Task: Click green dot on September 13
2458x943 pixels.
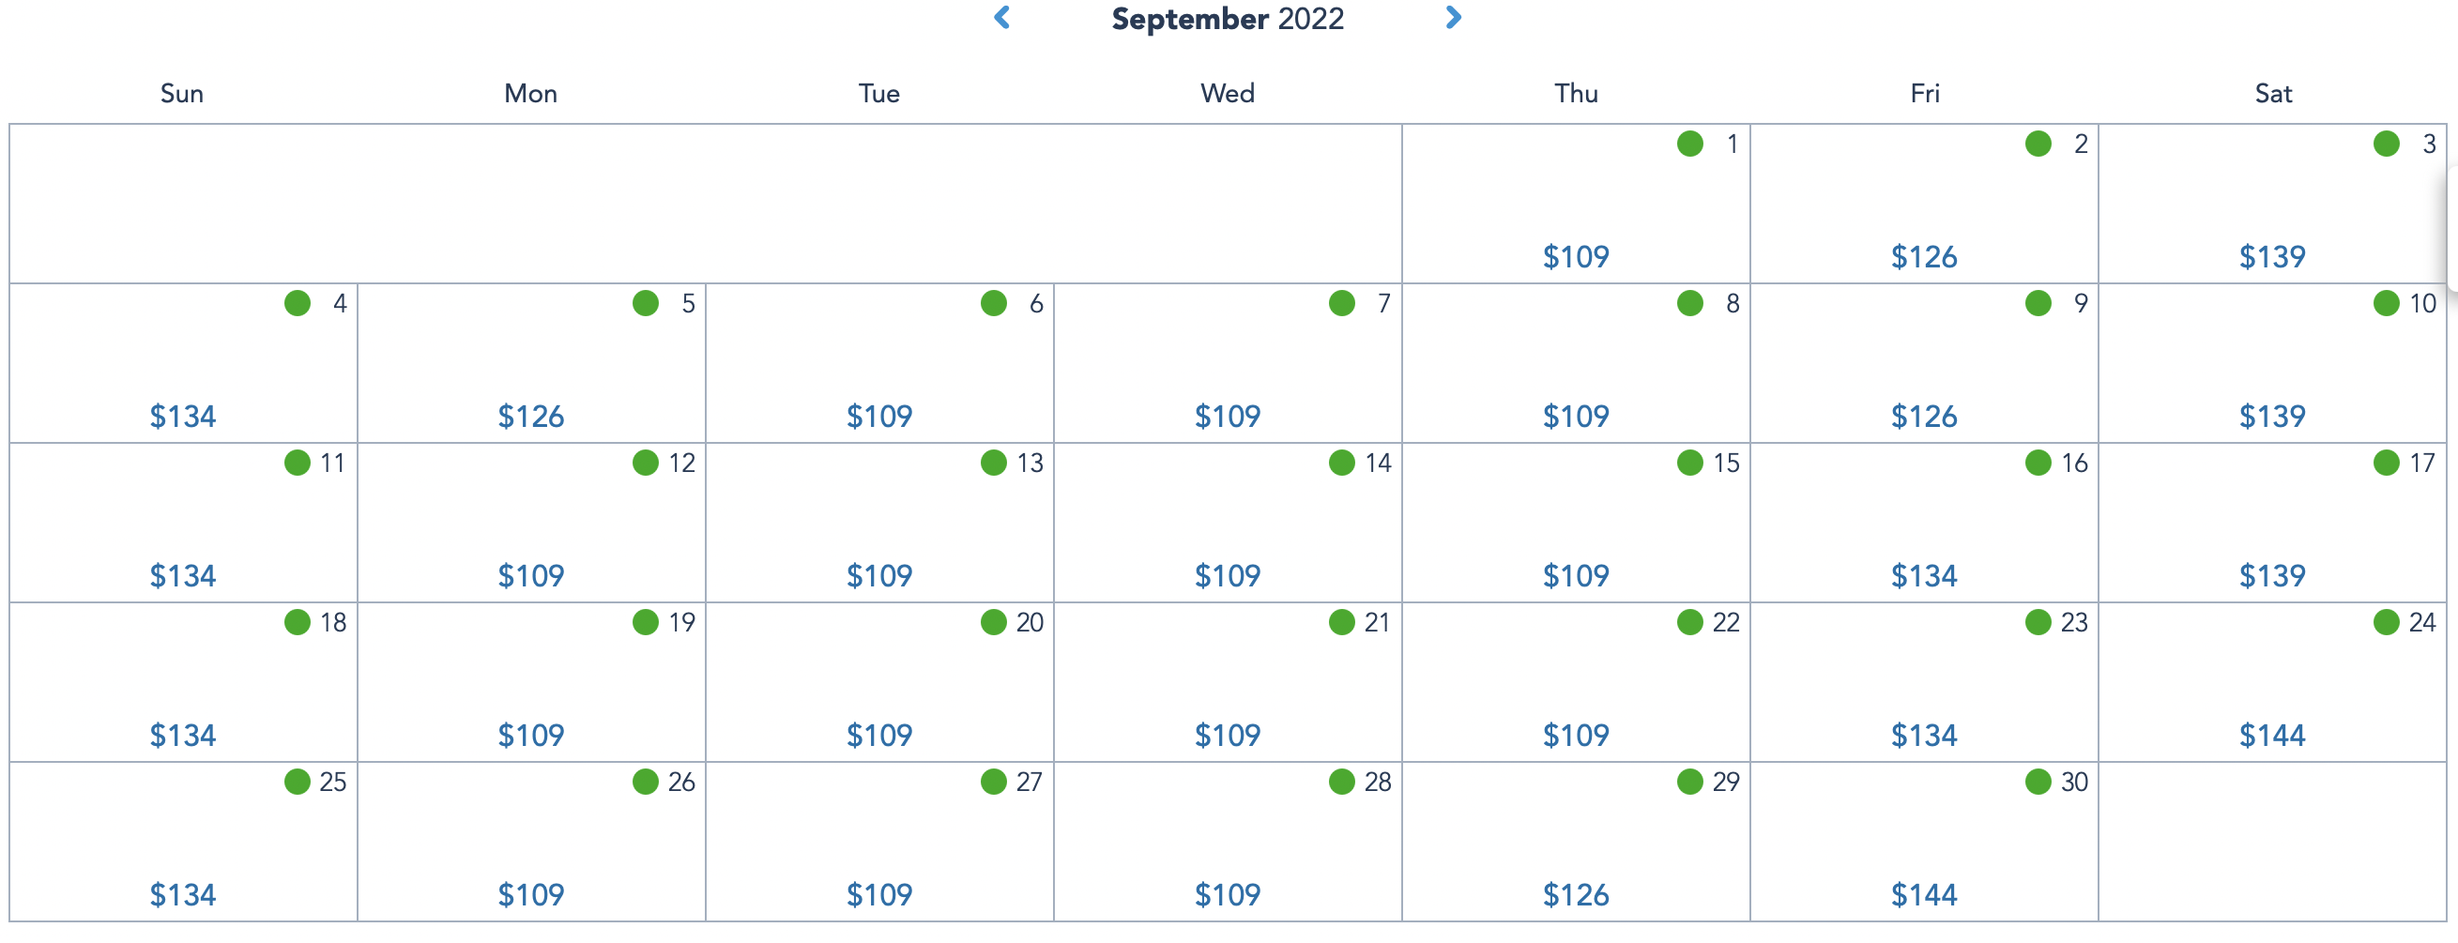Action: (993, 463)
